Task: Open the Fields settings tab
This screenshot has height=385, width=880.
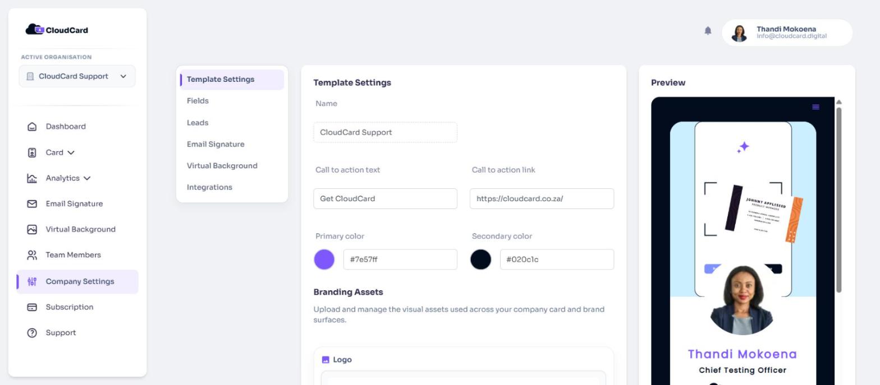Action: pos(198,101)
